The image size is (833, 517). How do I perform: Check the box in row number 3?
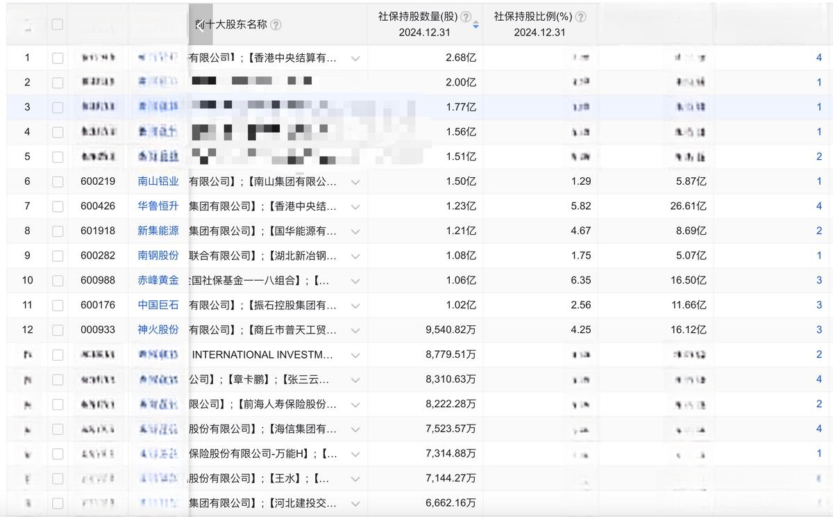[58, 107]
